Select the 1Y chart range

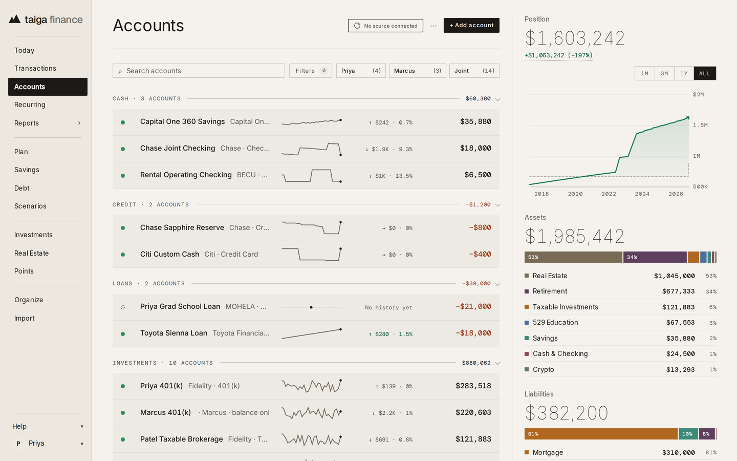tap(684, 73)
